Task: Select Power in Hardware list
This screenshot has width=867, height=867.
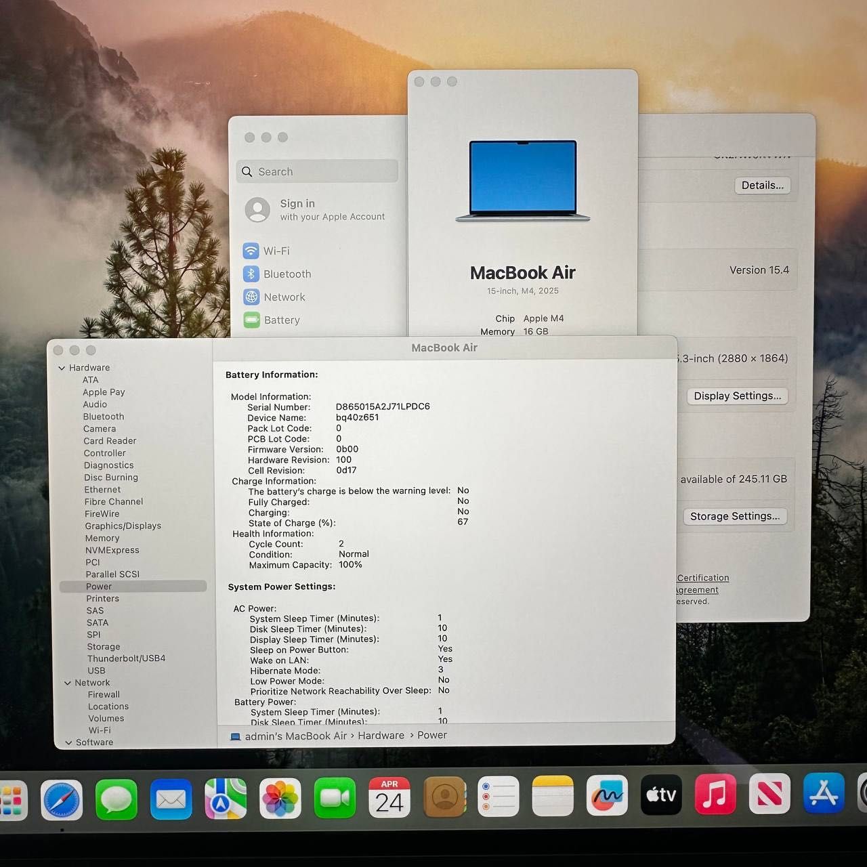Action: (x=133, y=587)
